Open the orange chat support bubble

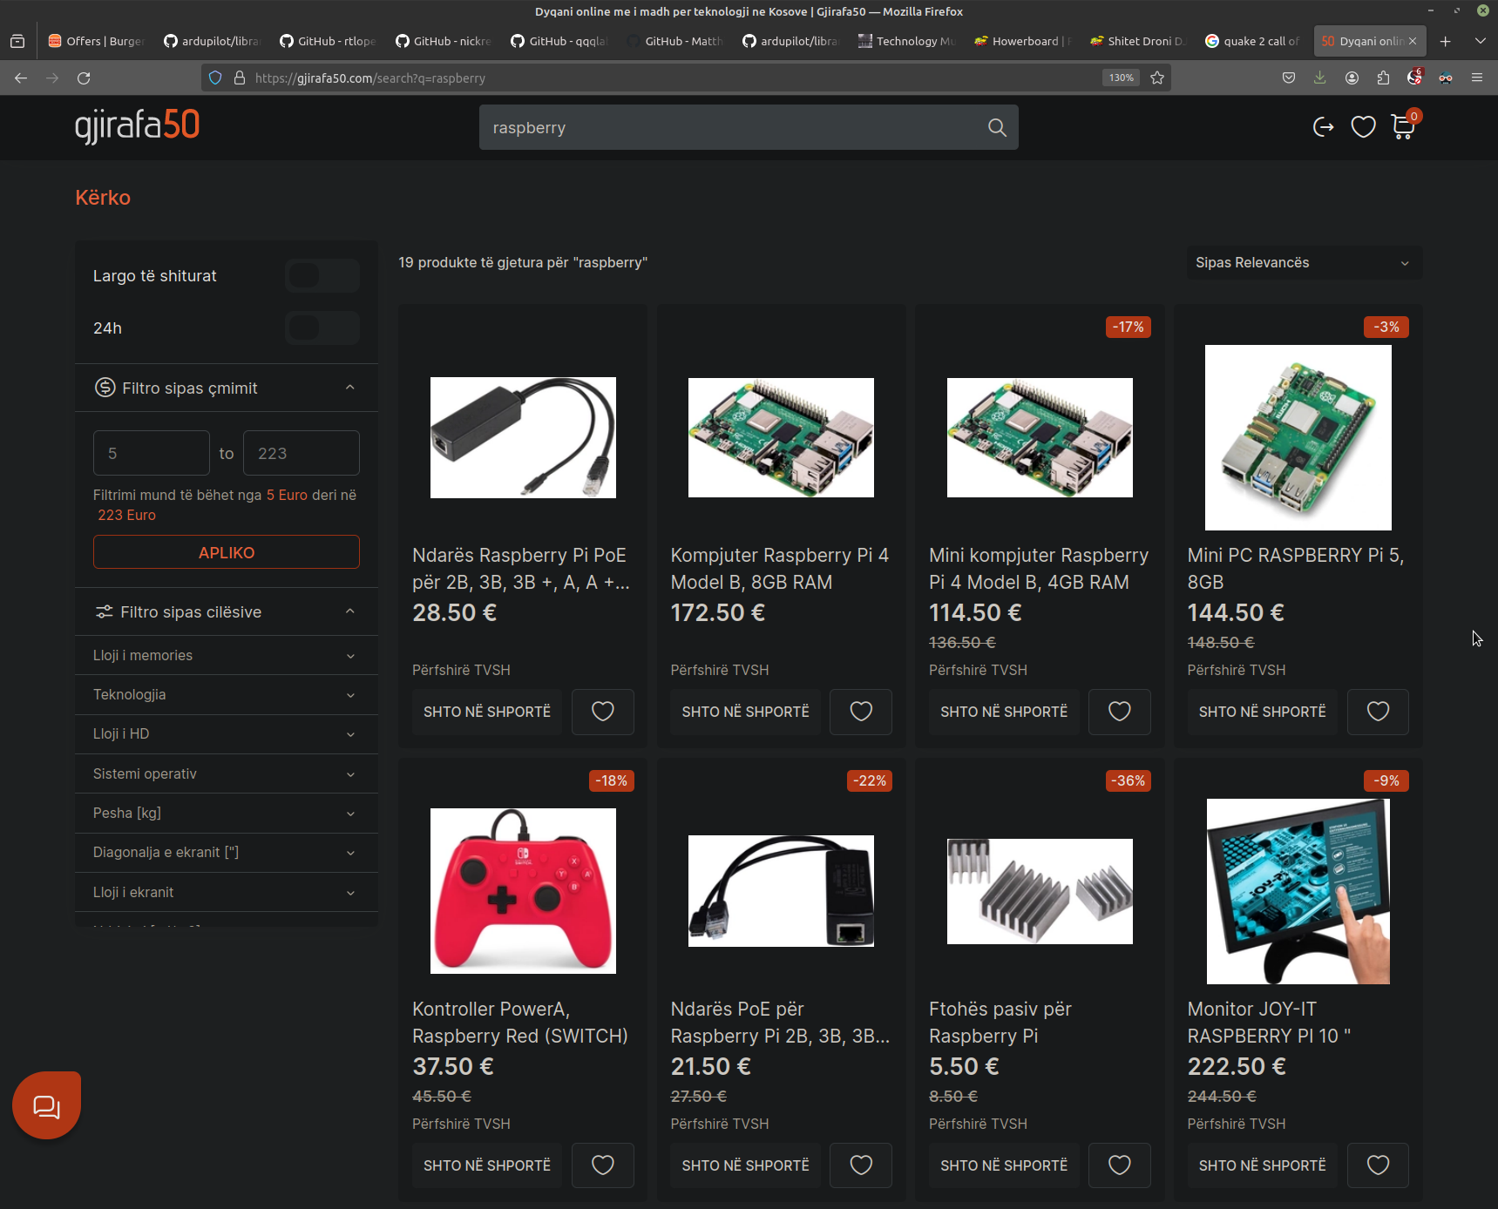(x=46, y=1105)
